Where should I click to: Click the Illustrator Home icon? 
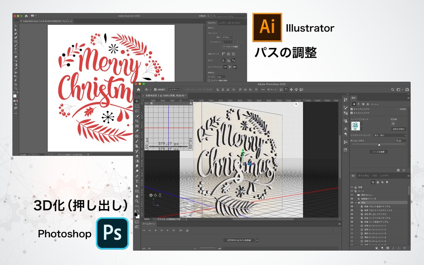click(26, 16)
